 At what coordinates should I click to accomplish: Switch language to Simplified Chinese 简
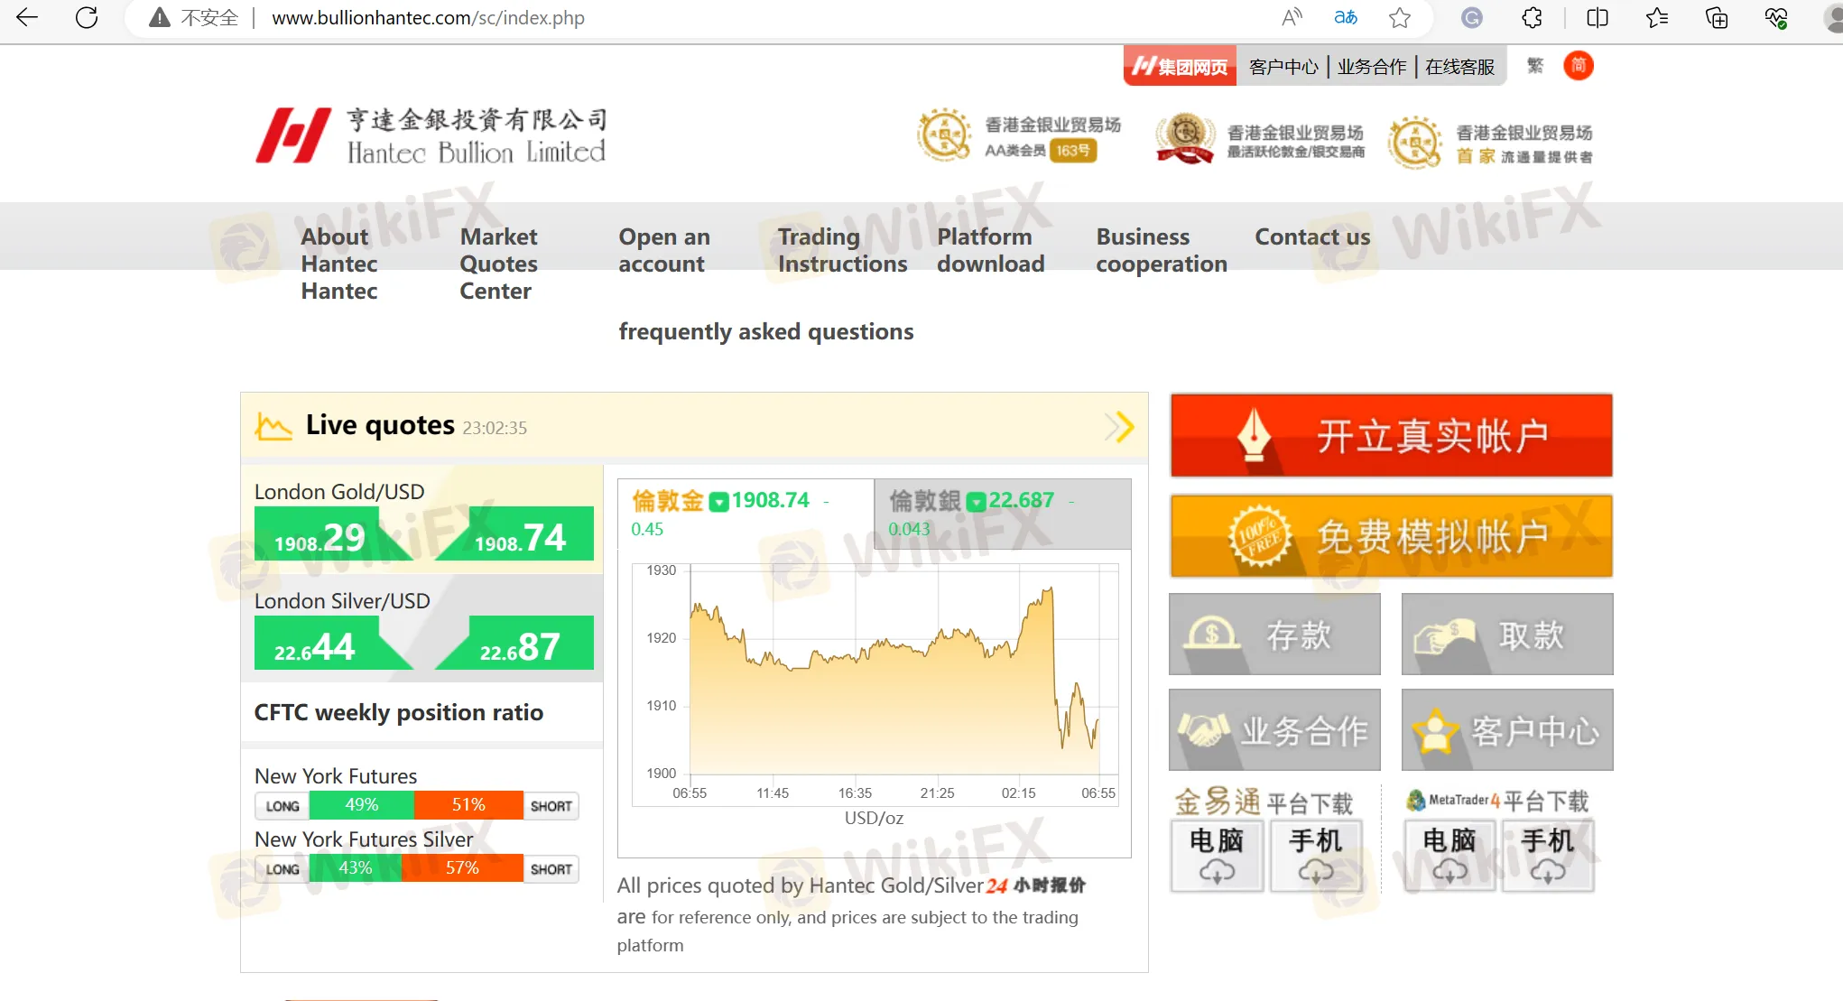coord(1578,65)
